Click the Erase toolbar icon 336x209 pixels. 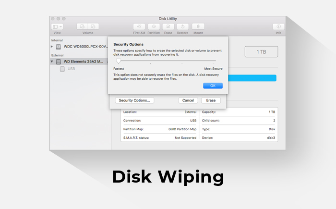[x=168, y=26]
